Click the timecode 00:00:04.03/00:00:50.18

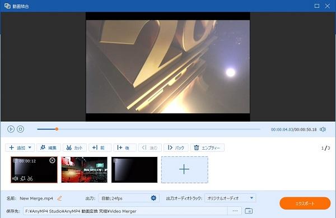pos(293,129)
